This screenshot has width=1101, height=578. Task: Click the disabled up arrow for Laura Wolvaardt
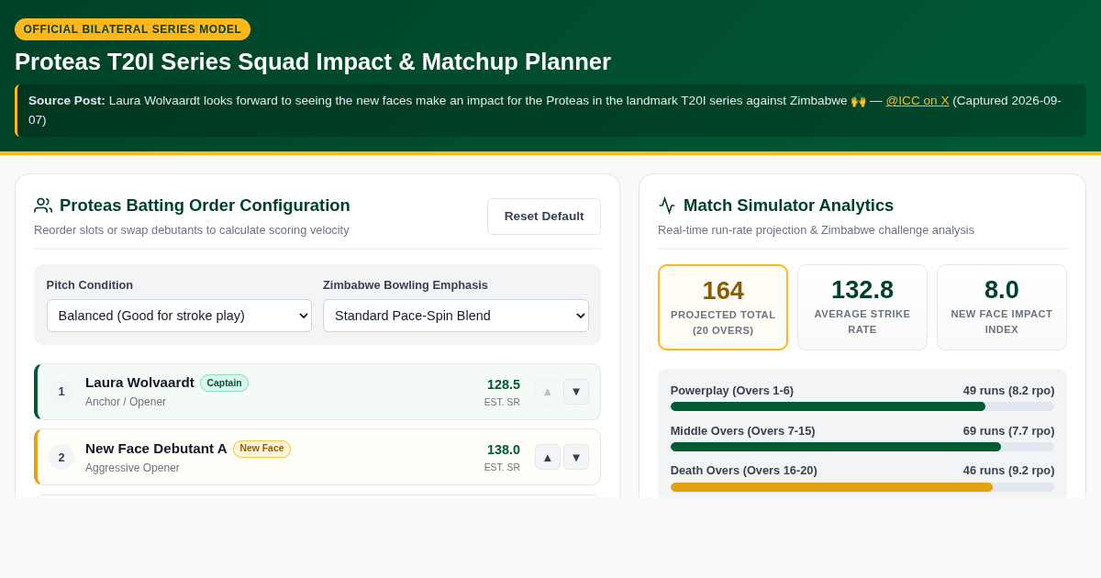click(548, 392)
